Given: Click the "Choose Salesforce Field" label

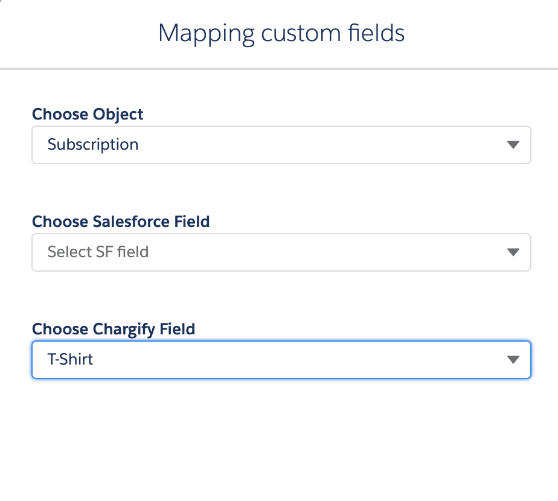Looking at the screenshot, I should (121, 222).
